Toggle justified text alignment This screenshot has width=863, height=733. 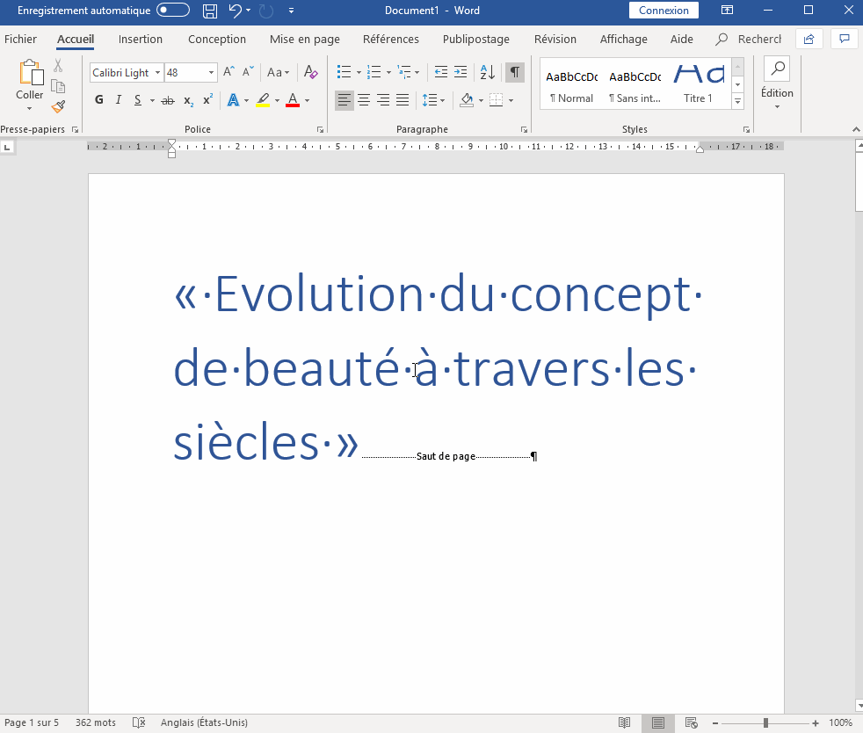(402, 99)
